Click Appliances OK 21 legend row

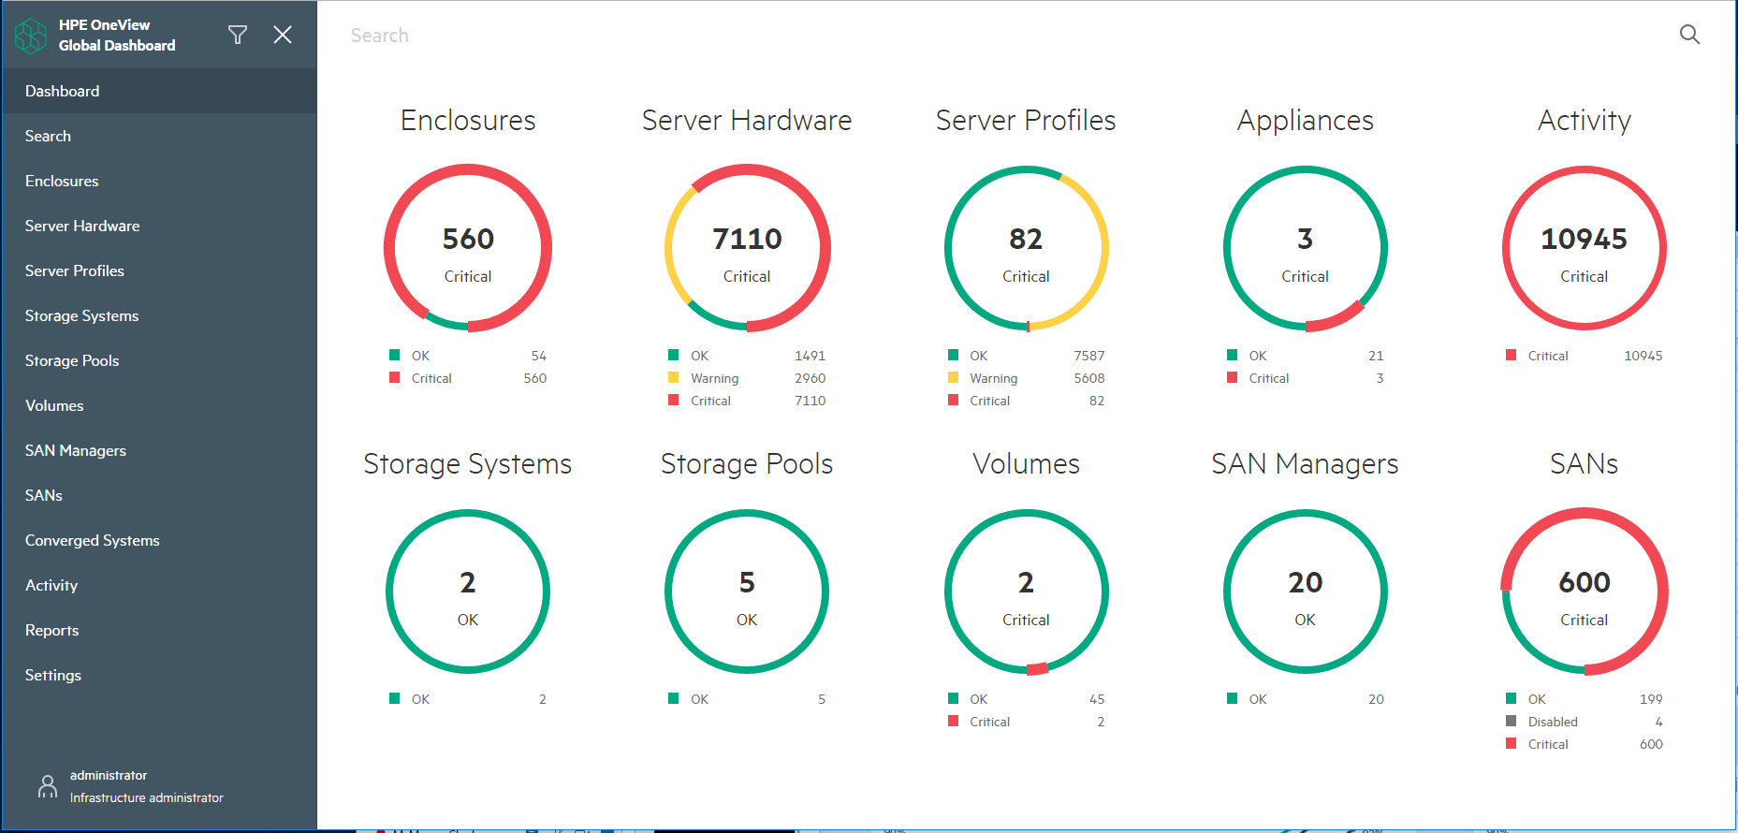pos(1305,356)
